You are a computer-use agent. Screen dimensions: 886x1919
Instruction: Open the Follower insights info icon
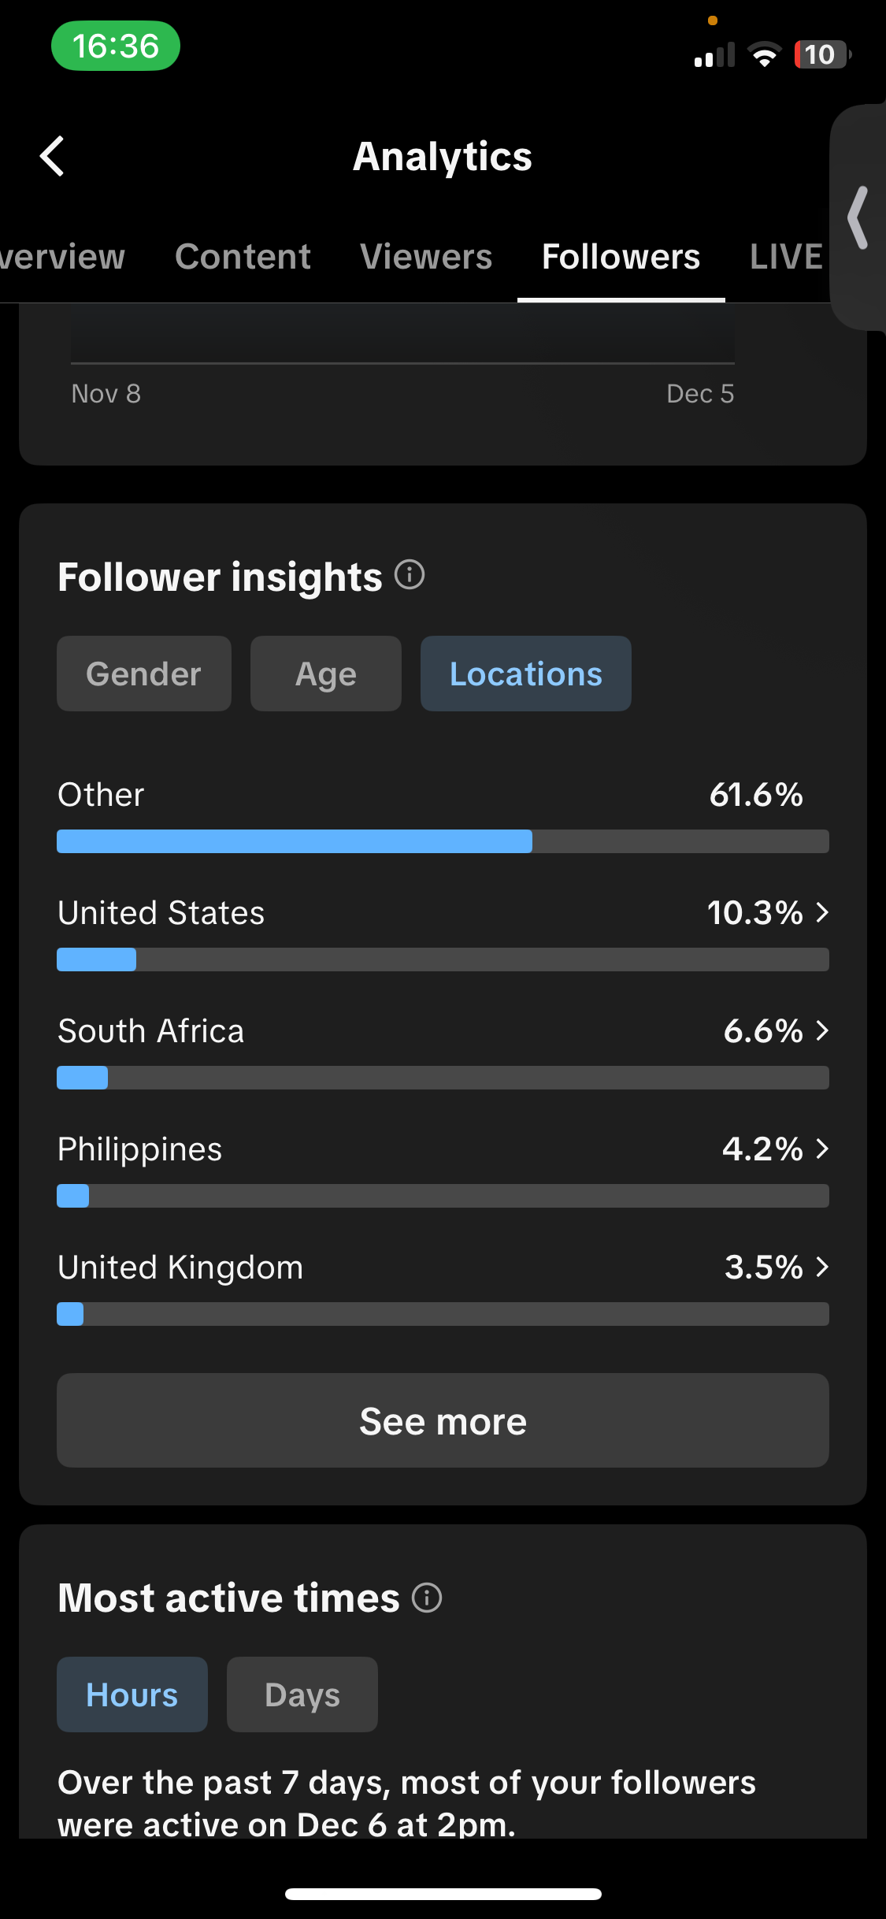point(410,575)
